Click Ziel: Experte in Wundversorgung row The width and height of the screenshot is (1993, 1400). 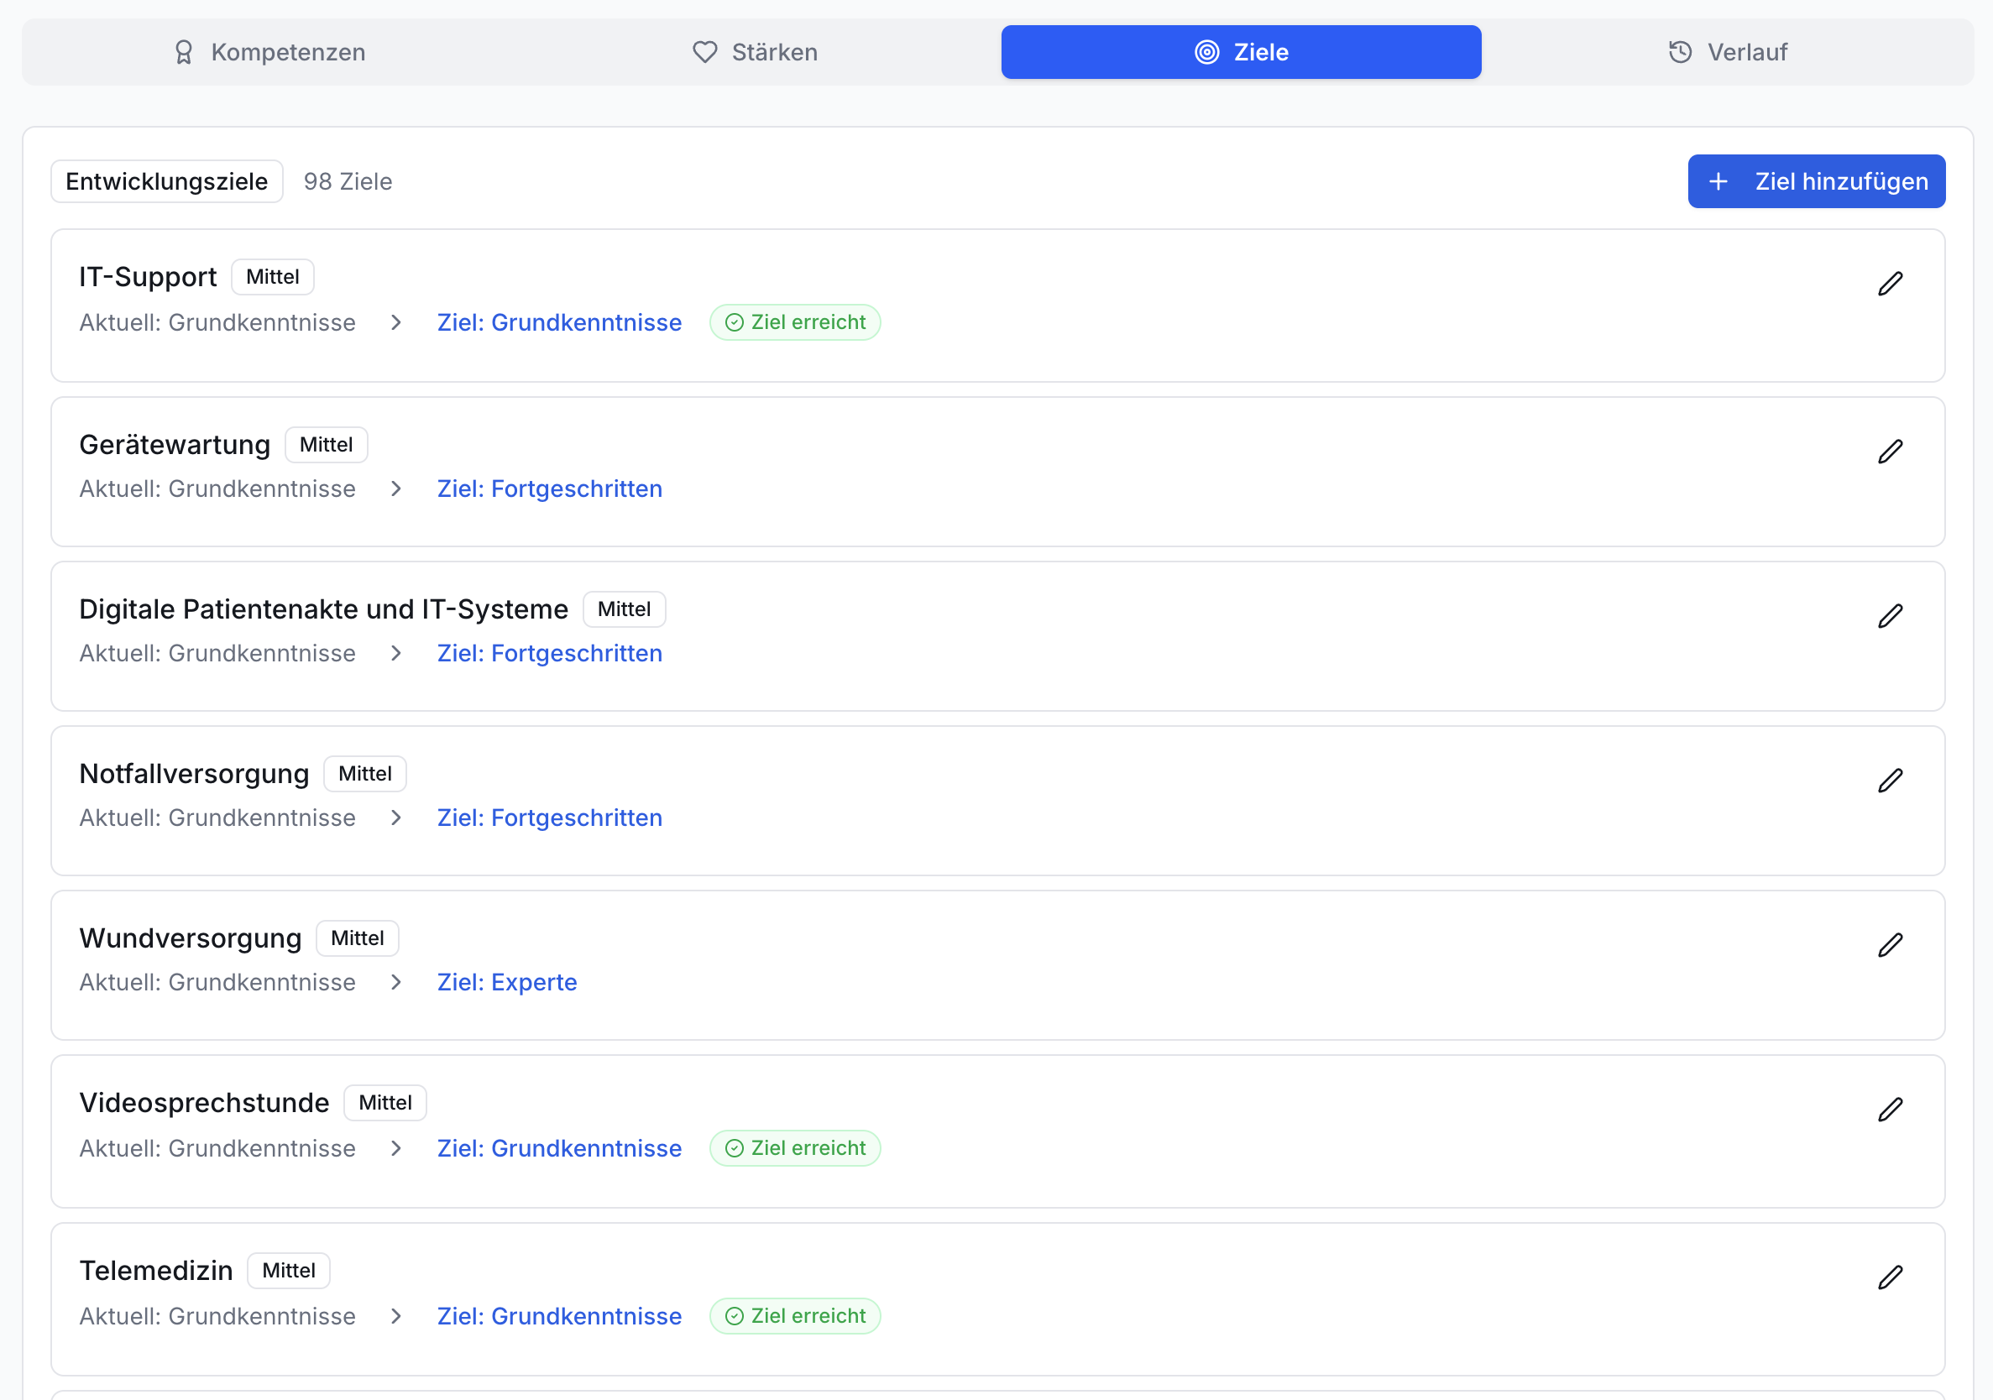pos(507,983)
